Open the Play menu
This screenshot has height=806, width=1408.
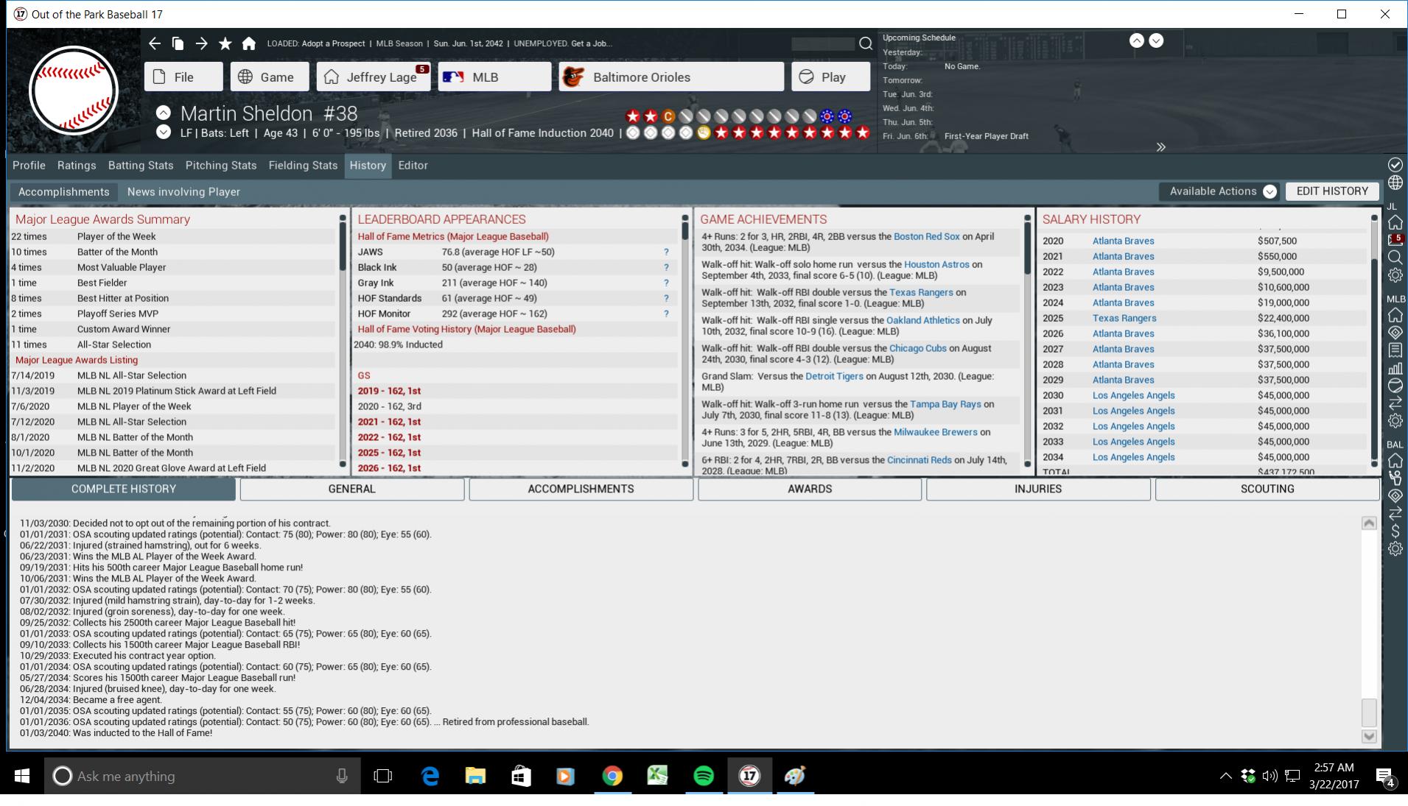pyautogui.click(x=831, y=77)
